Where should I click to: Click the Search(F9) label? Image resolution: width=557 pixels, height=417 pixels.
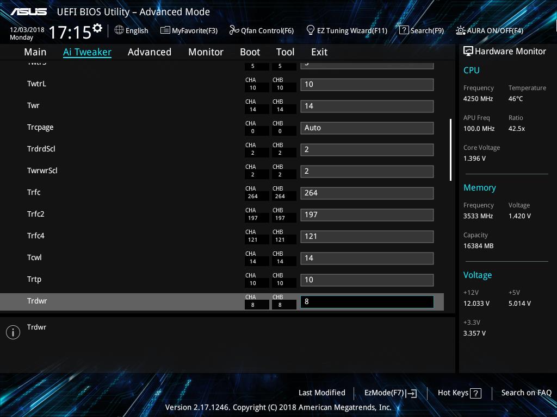tap(428, 31)
